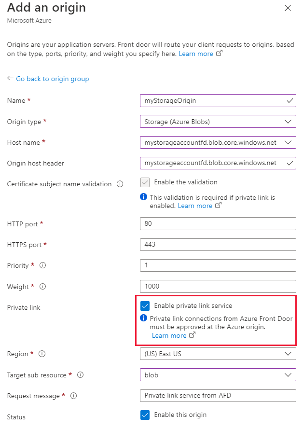Disable the Enable private link service checkbox
The height and width of the screenshot is (429, 303).
pyautogui.click(x=145, y=305)
